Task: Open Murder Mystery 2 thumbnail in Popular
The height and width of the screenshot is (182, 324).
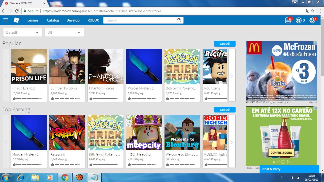Action: click(144, 66)
